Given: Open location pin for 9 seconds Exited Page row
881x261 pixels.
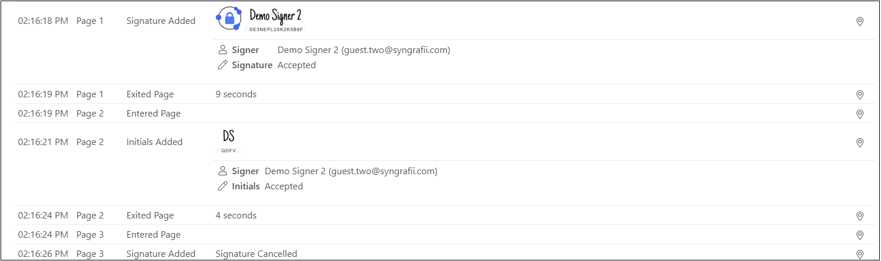Looking at the screenshot, I should point(859,94).
